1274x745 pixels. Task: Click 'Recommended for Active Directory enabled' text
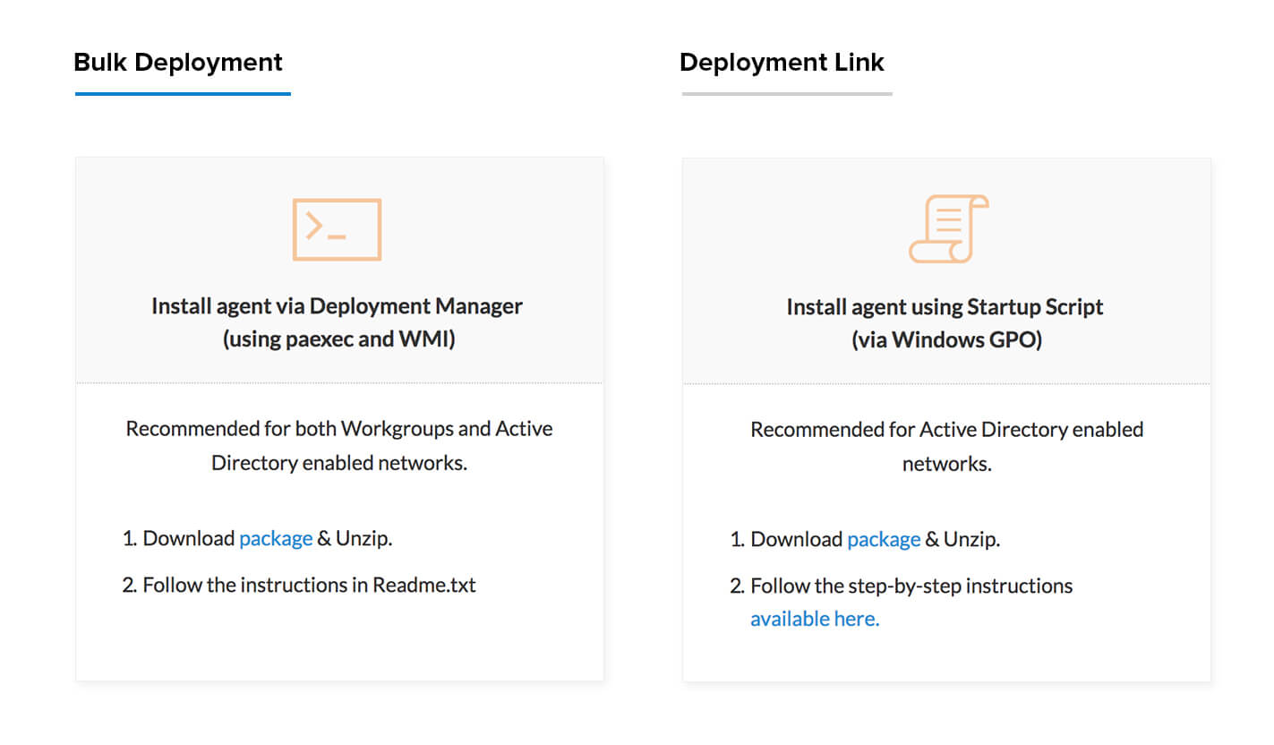point(947,430)
